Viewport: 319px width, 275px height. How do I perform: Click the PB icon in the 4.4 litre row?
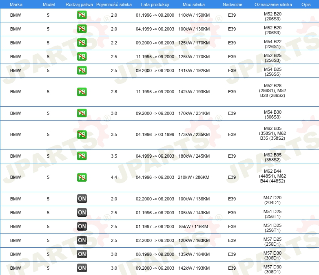pyautogui.click(x=82, y=177)
